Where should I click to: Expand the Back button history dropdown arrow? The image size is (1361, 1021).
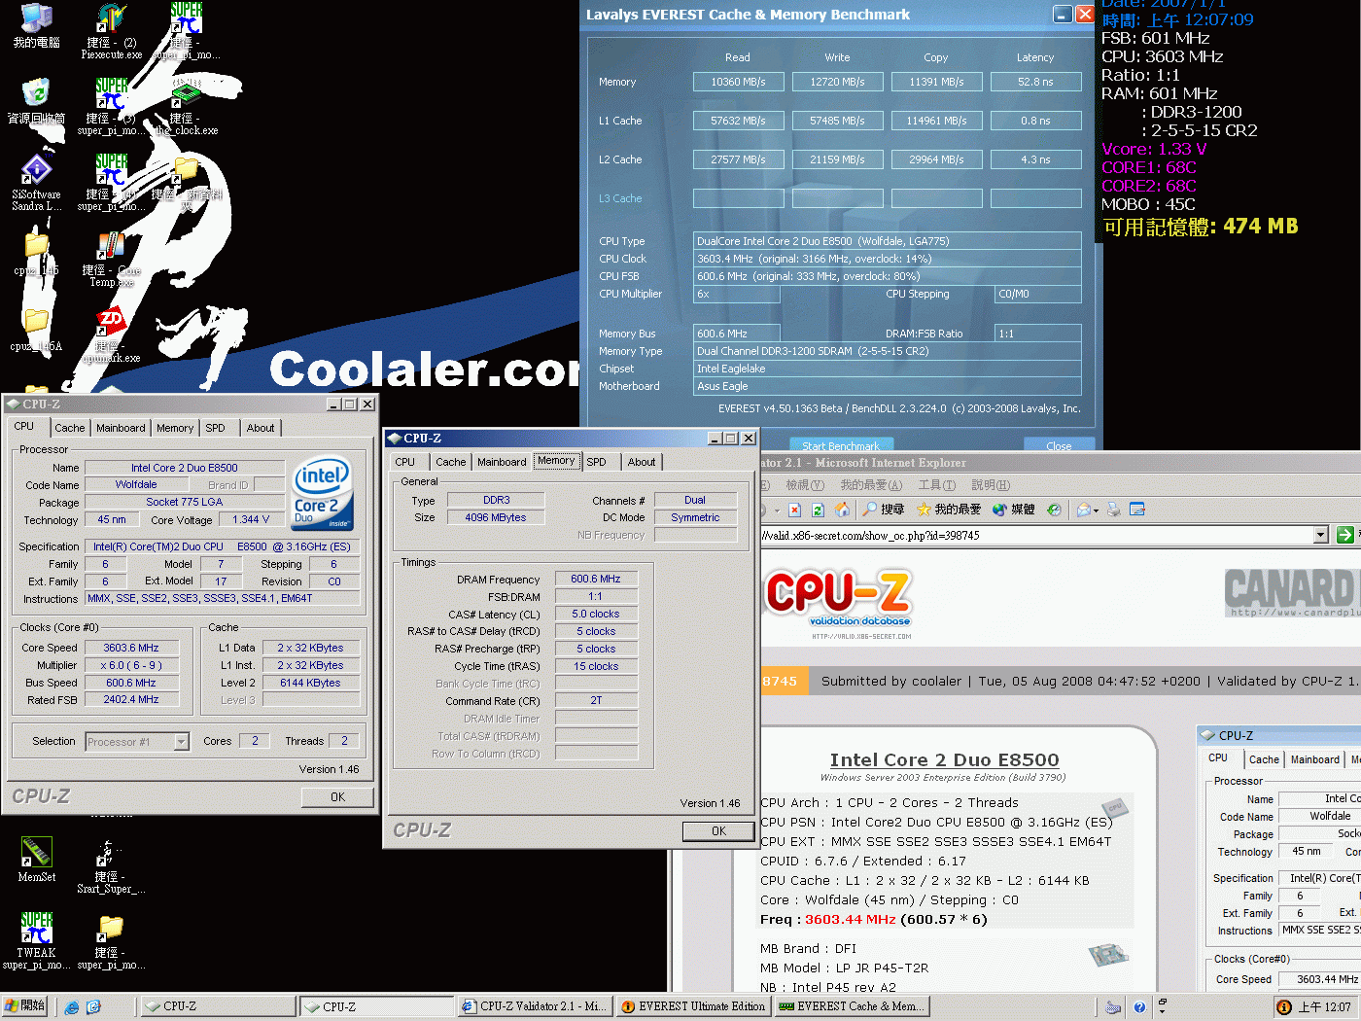click(777, 510)
